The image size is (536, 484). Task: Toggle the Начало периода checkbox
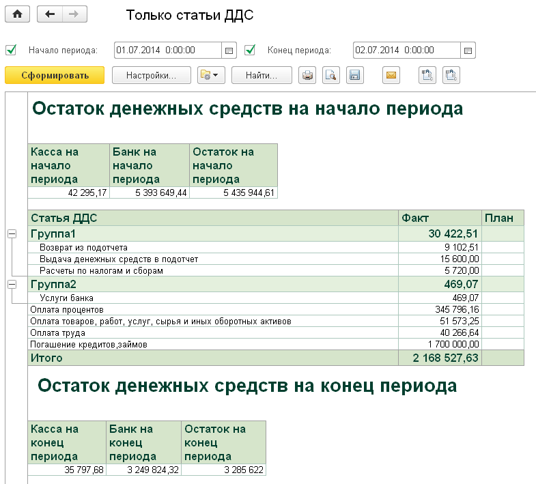pos(11,51)
